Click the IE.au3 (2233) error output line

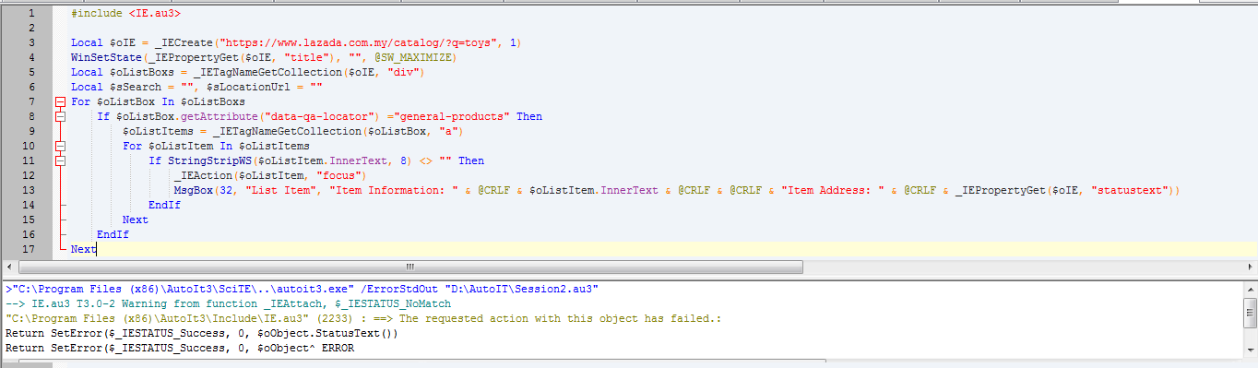(362, 318)
